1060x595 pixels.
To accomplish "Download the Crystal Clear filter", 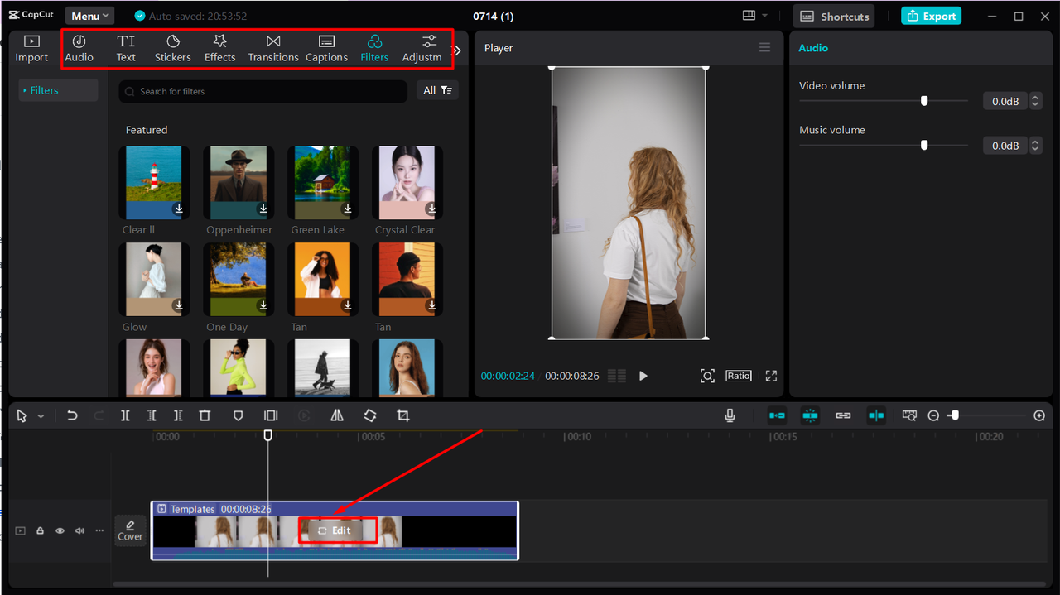I will pyautogui.click(x=431, y=209).
